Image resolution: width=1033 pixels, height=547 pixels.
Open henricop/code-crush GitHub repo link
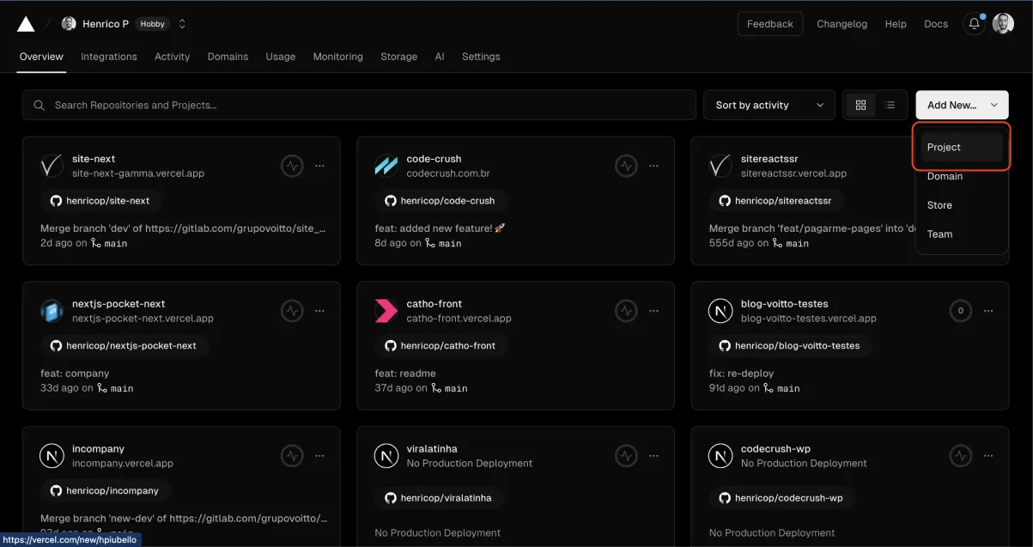pos(441,201)
